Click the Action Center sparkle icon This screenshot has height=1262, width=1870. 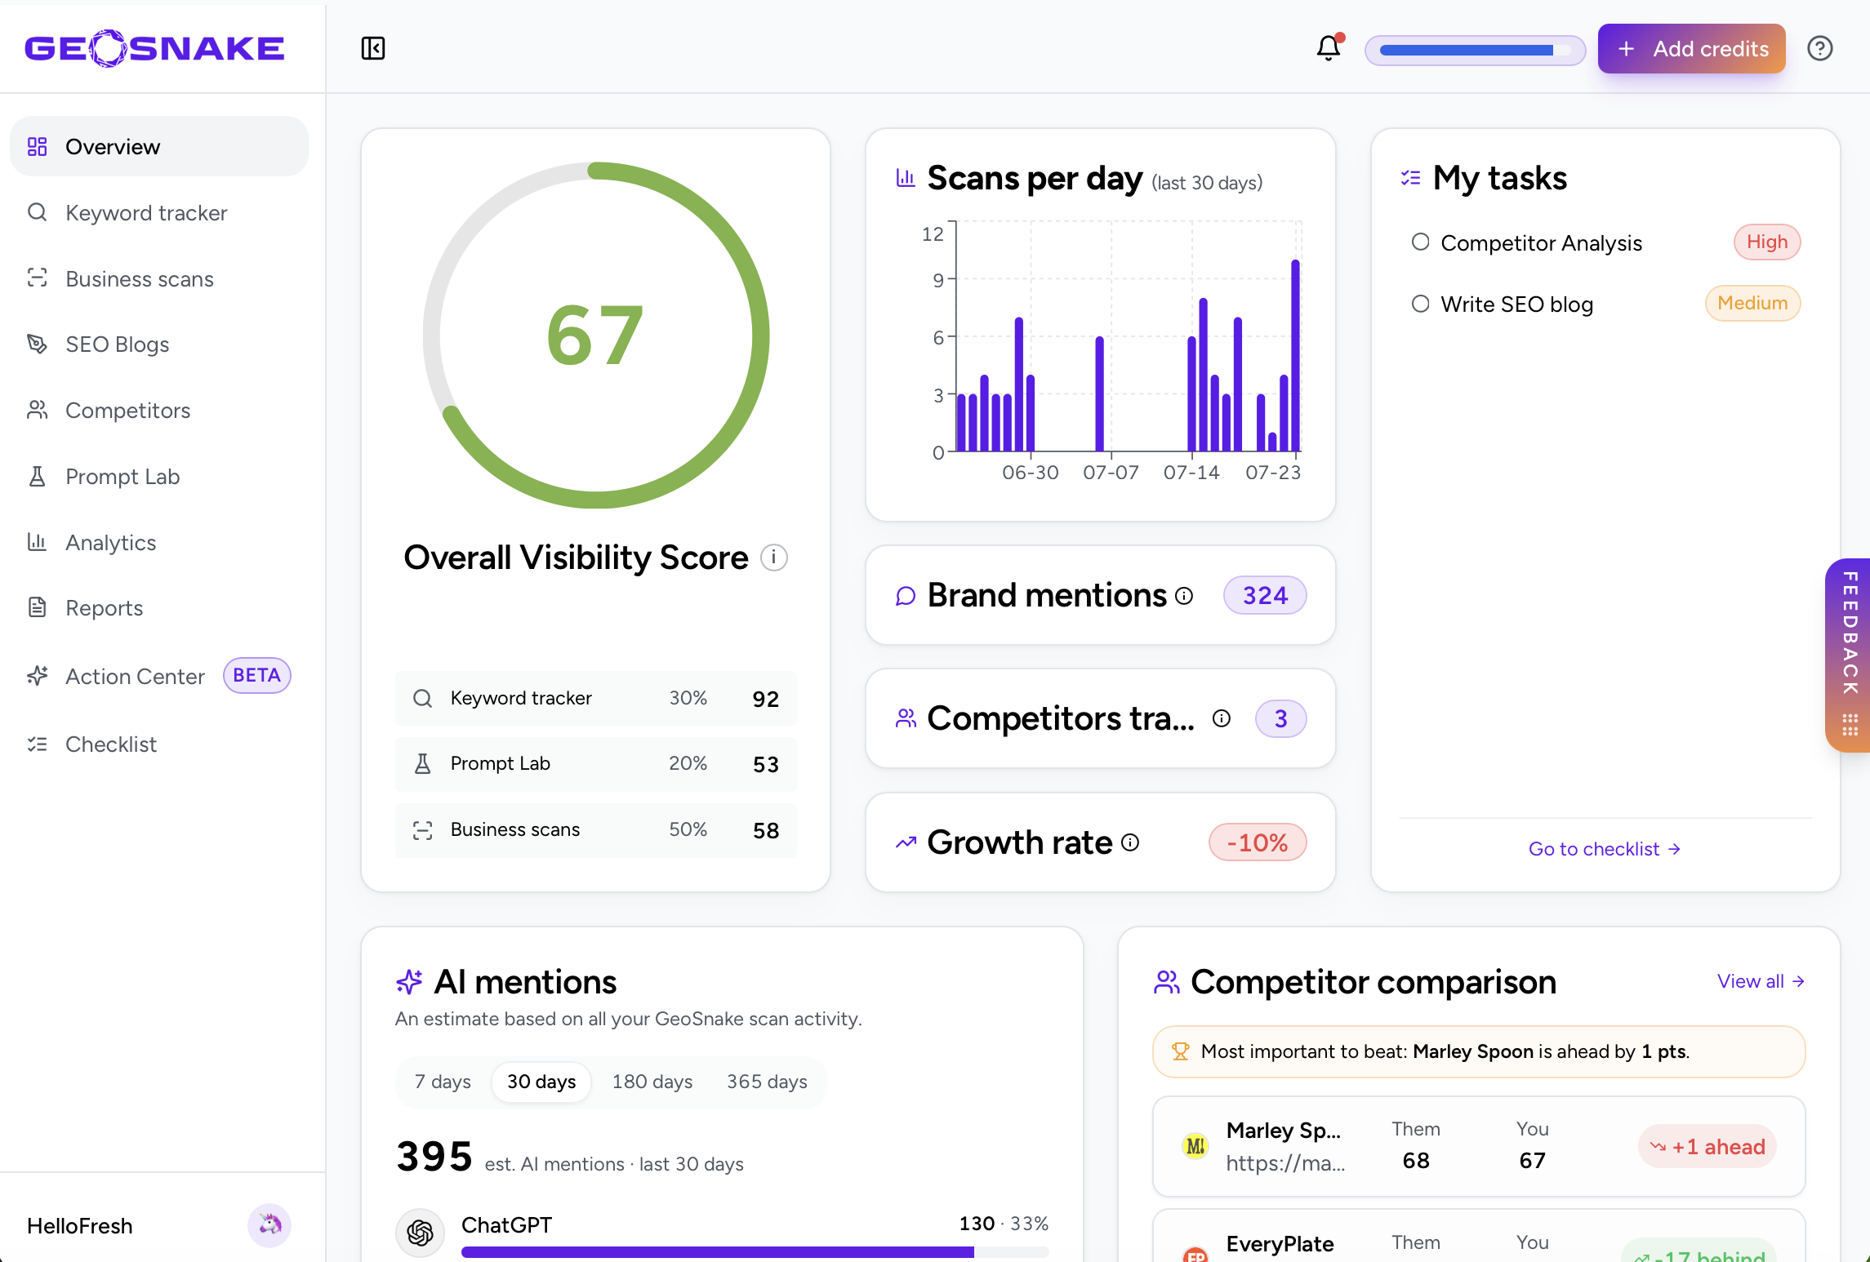coord(38,676)
